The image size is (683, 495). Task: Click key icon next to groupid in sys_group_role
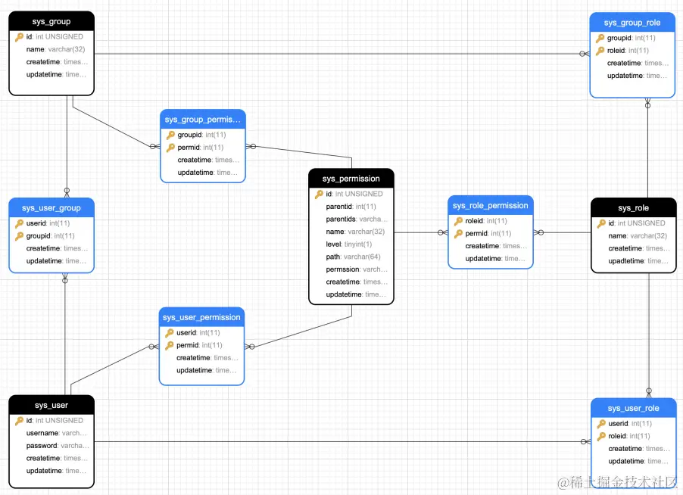[x=600, y=39]
